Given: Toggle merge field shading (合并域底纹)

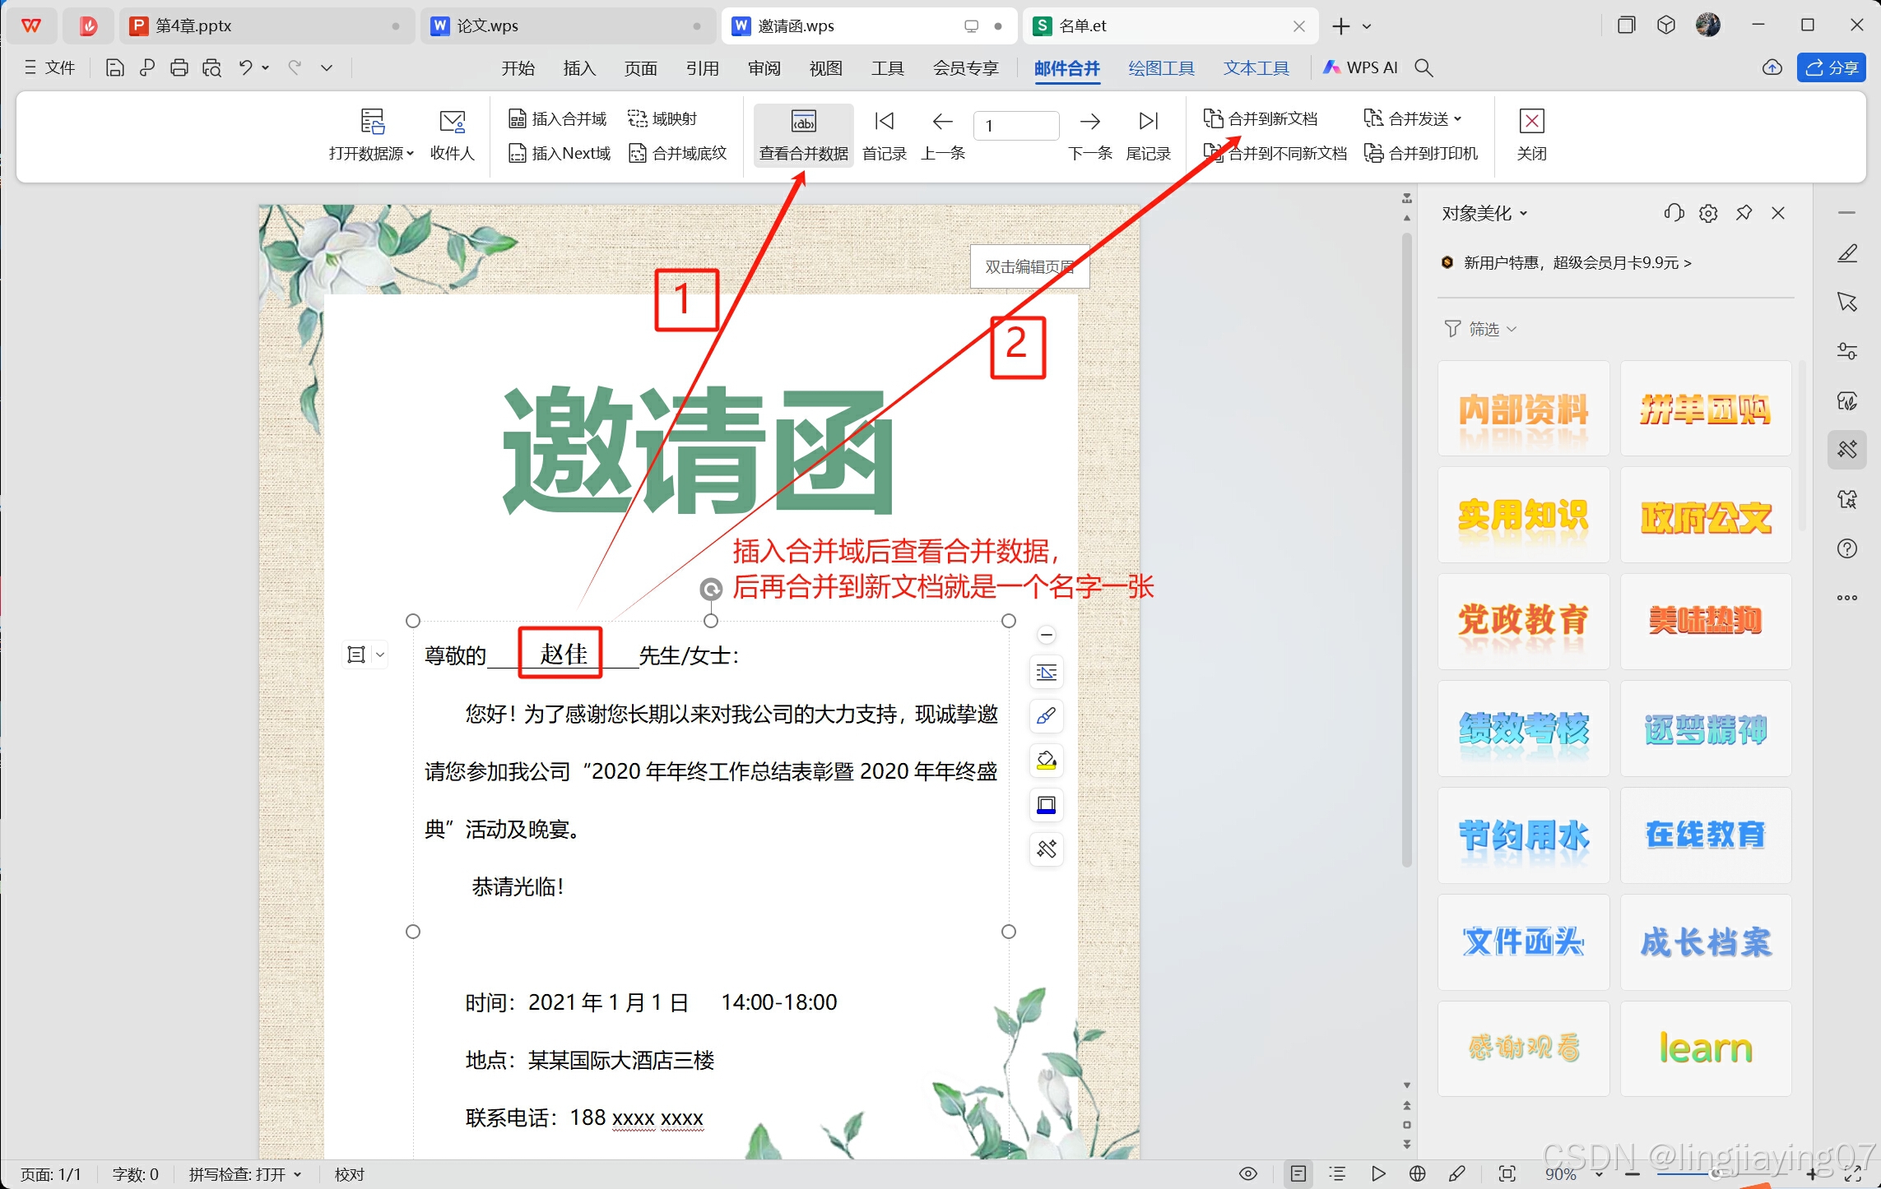Looking at the screenshot, I should pos(678,153).
